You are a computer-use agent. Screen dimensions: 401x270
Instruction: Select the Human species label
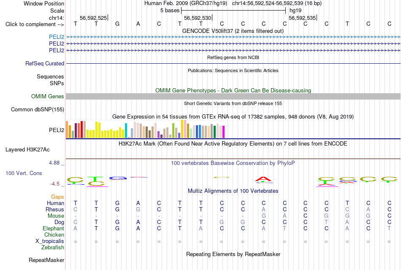coord(55,203)
